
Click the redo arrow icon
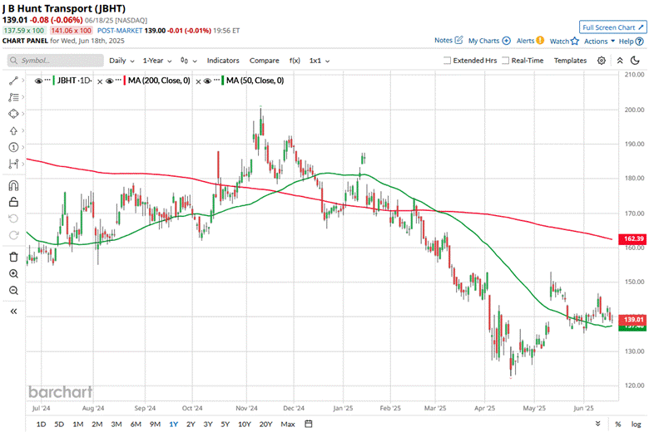(13, 235)
